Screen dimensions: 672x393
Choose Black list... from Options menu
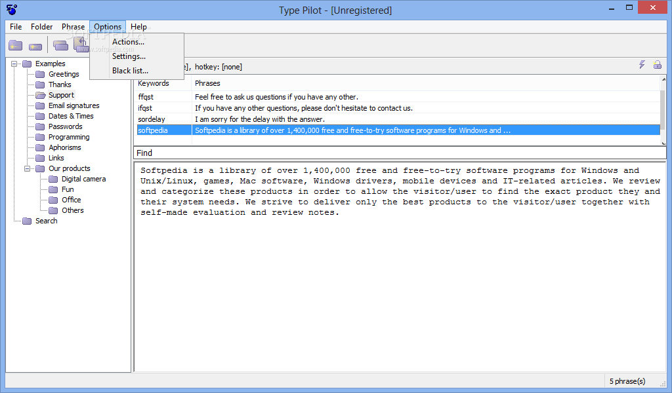(136, 71)
